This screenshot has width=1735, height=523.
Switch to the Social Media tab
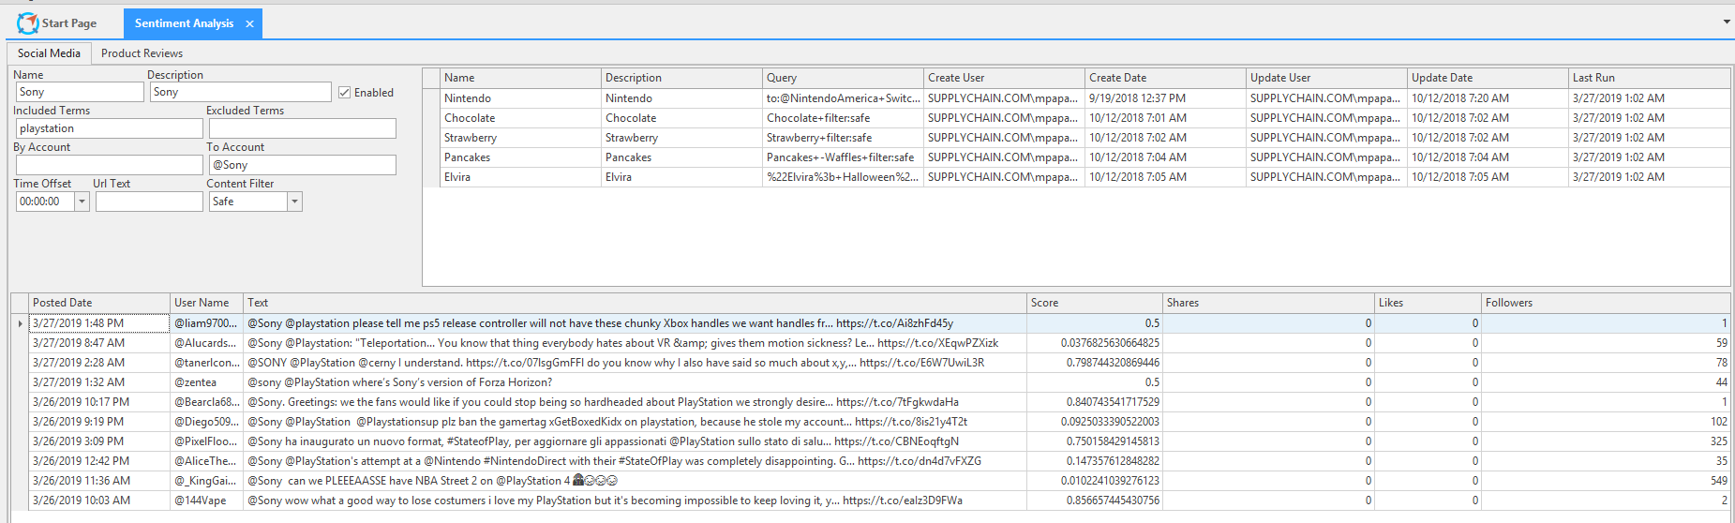(49, 53)
